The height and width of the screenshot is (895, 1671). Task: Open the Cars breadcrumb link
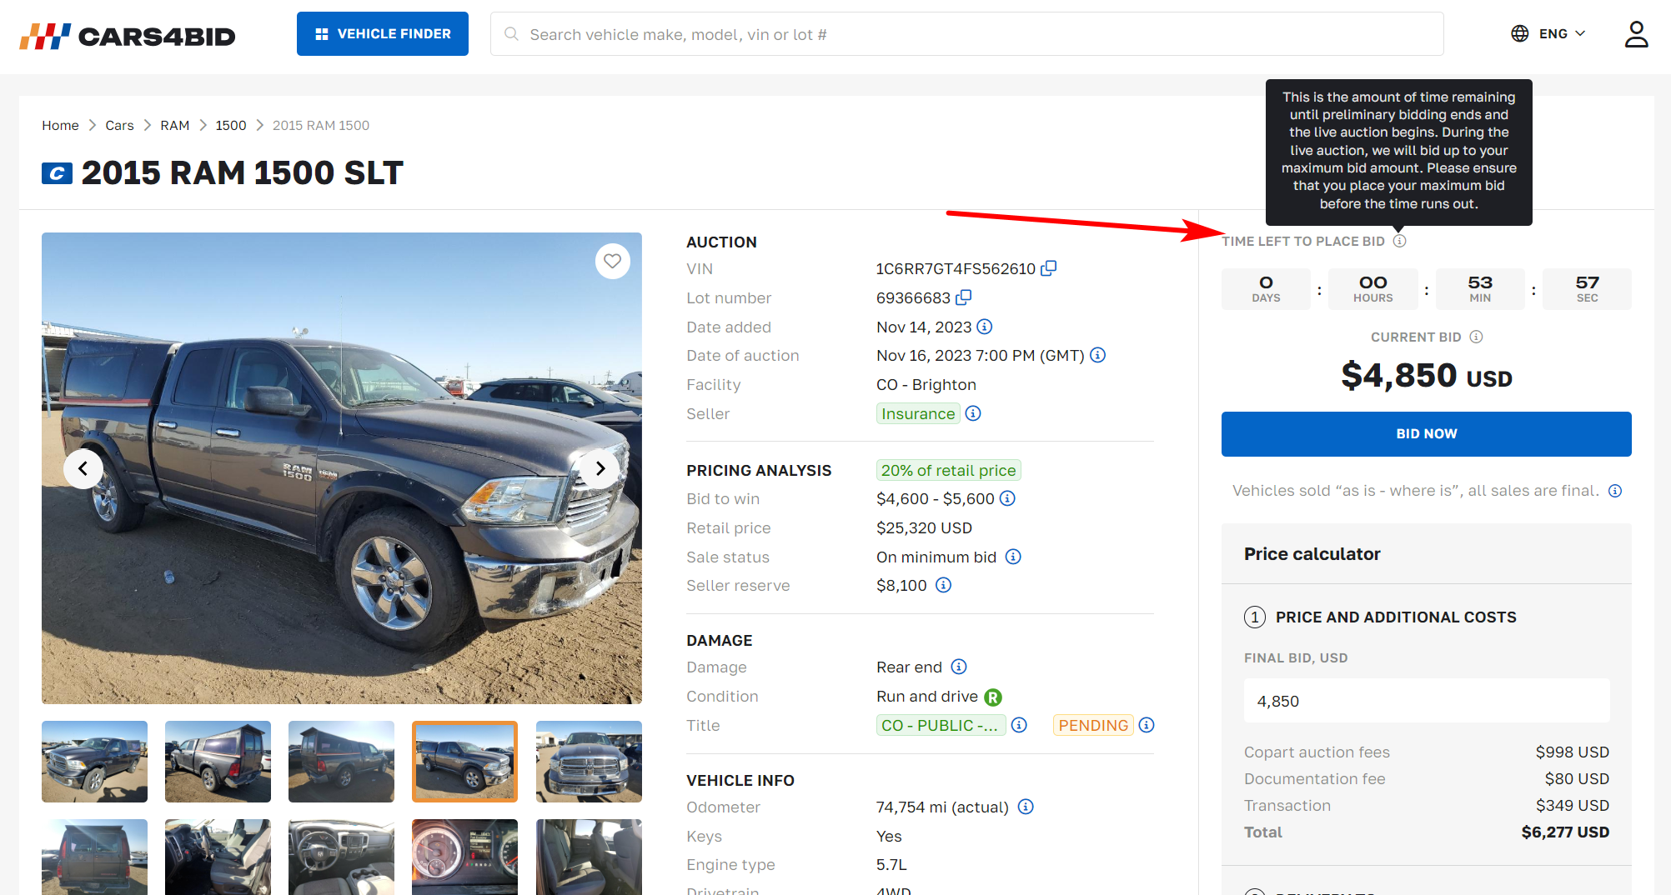(119, 125)
